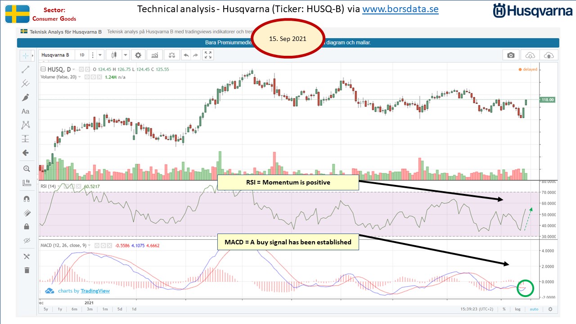Open the www.borsdata.se link
This screenshot has width=576, height=324.
pos(400,9)
